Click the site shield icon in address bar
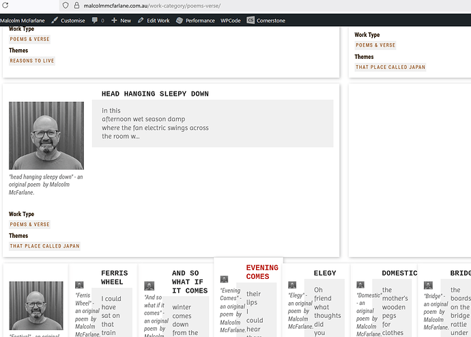The image size is (471, 337). pyautogui.click(x=66, y=5)
